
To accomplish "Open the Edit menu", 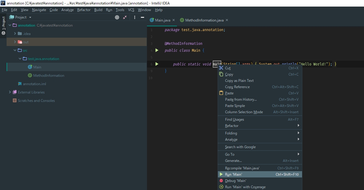I will (14, 10).
